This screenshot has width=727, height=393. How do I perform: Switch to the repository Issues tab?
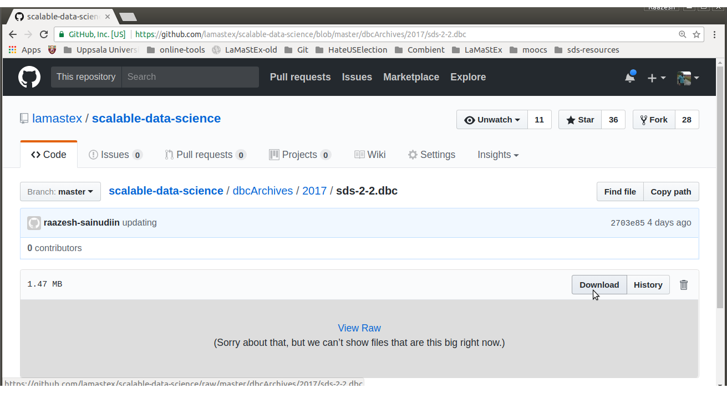point(115,155)
